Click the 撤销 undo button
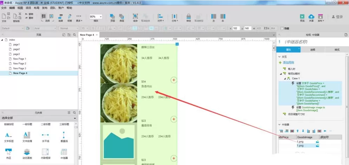349x165 pixels. point(29,14)
